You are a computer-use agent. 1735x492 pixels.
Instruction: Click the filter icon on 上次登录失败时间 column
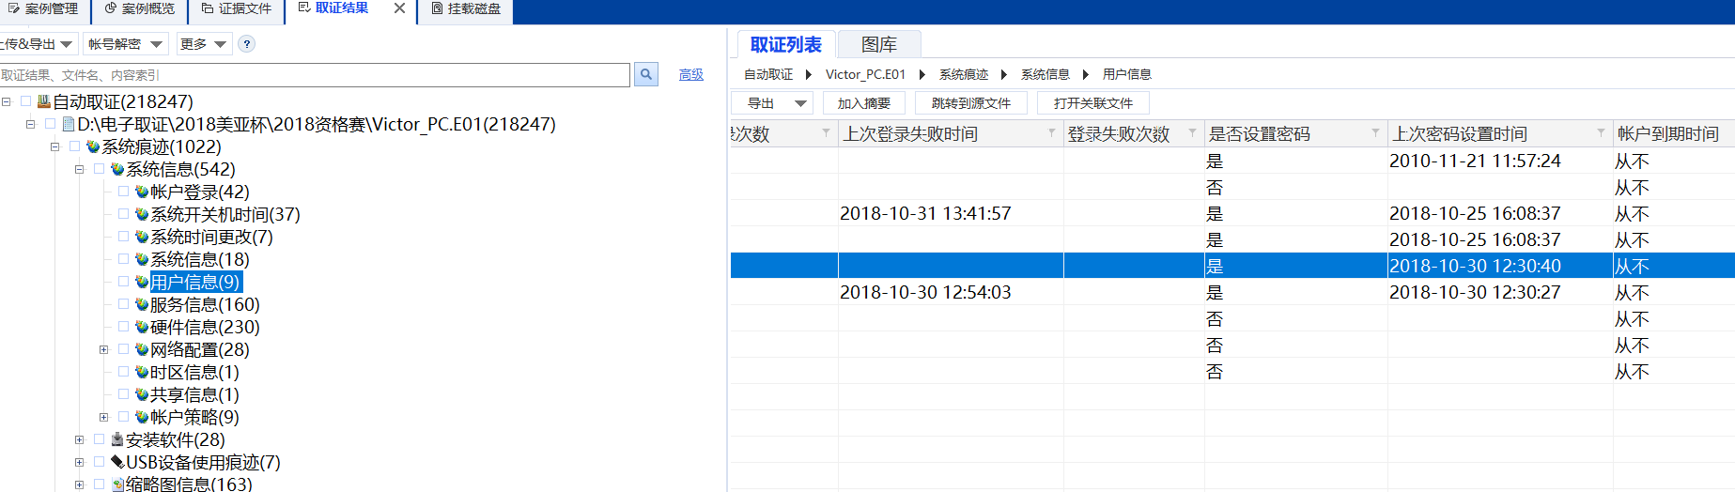click(1051, 133)
